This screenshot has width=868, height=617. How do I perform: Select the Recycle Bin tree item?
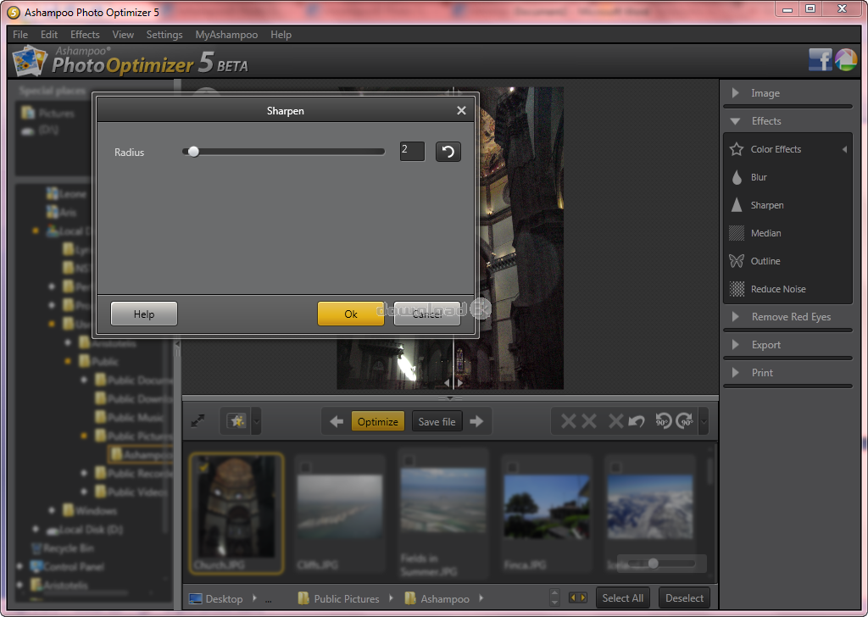[62, 548]
